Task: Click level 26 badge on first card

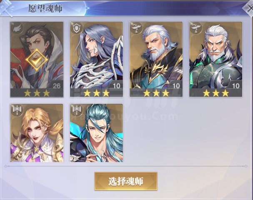Action: (x=56, y=86)
